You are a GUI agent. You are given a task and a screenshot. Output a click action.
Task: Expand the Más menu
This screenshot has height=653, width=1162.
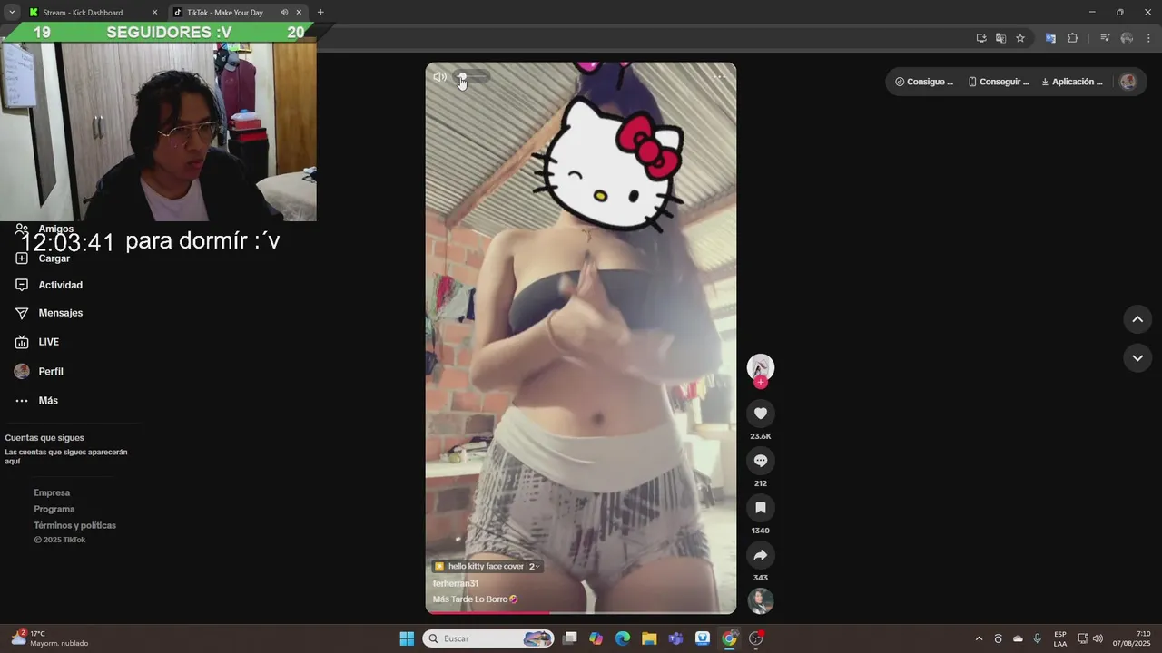click(x=36, y=400)
